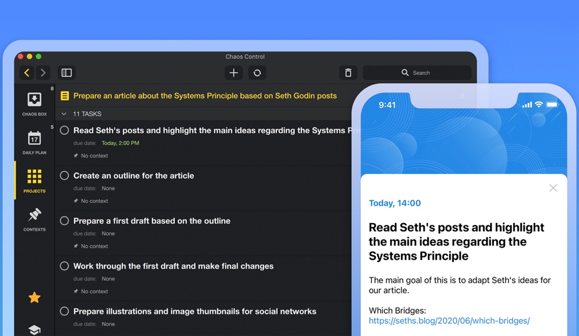Go forward with the right arrow
The image size is (579, 336).
pyautogui.click(x=43, y=73)
